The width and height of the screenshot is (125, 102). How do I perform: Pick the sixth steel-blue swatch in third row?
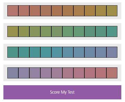click(x=68, y=52)
